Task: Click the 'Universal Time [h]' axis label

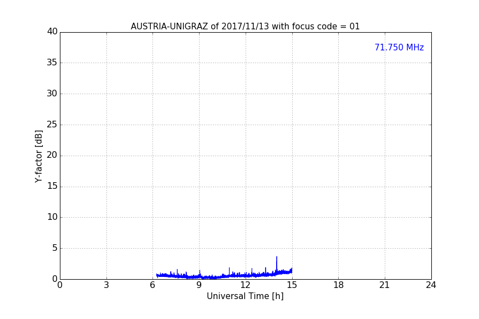Action: 245,296
